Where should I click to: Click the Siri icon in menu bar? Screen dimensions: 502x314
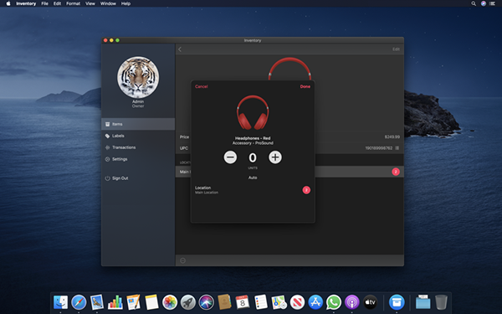[484, 3]
